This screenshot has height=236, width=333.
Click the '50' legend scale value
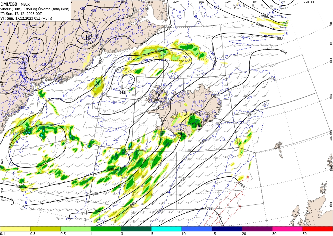tap(305, 234)
